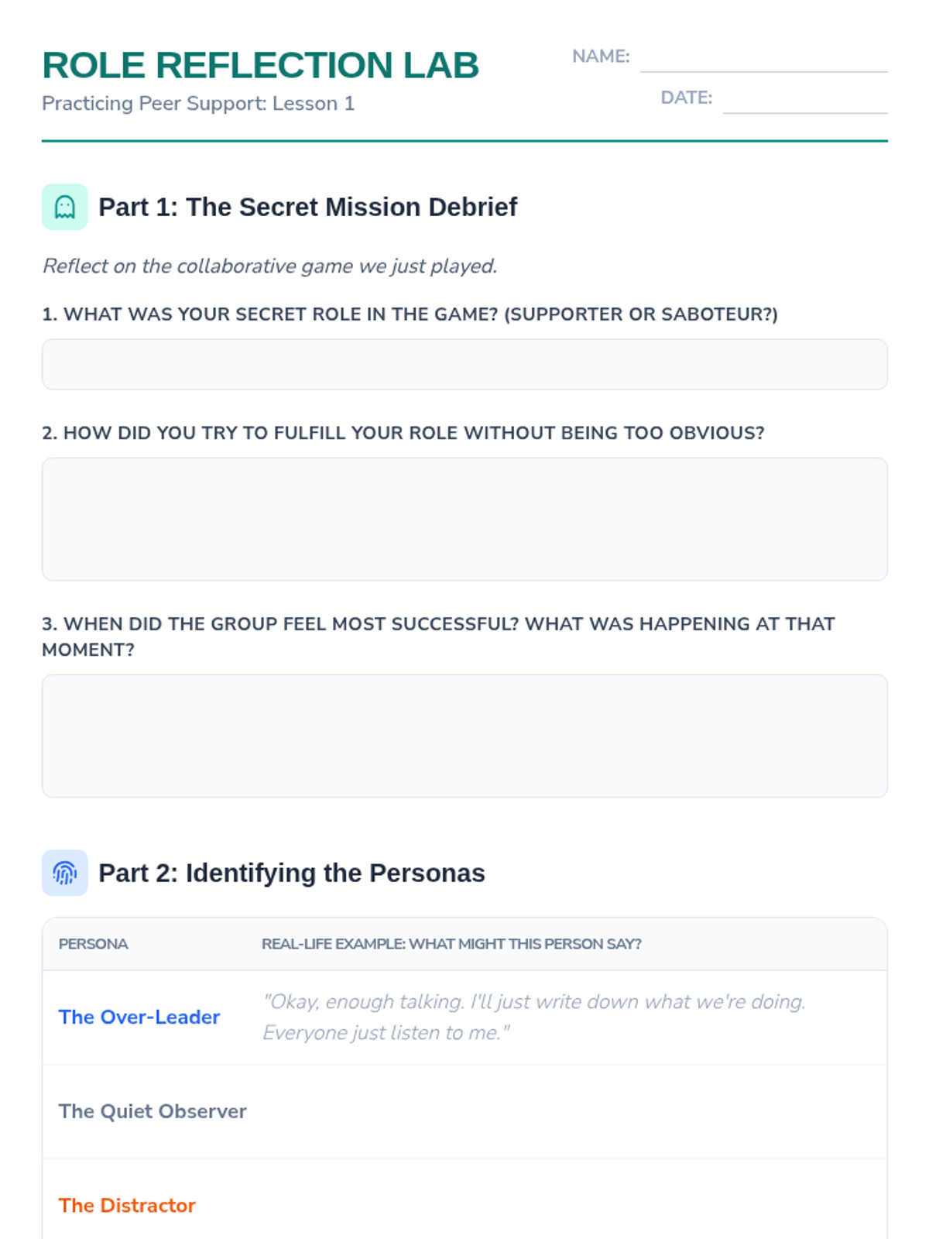Click the ghost icon beside Part 1

pyautogui.click(x=65, y=207)
